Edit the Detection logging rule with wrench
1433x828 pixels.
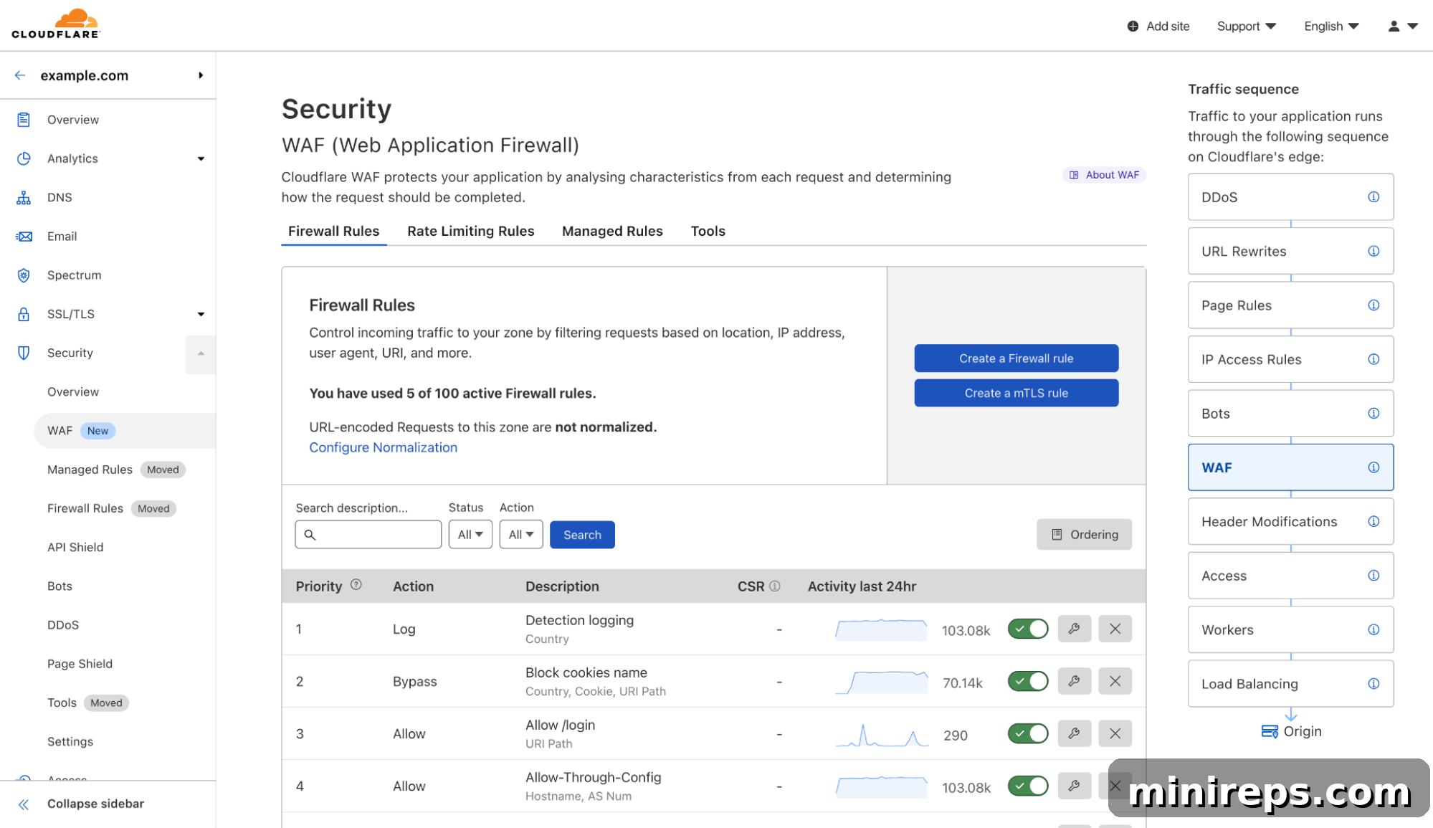click(1074, 629)
